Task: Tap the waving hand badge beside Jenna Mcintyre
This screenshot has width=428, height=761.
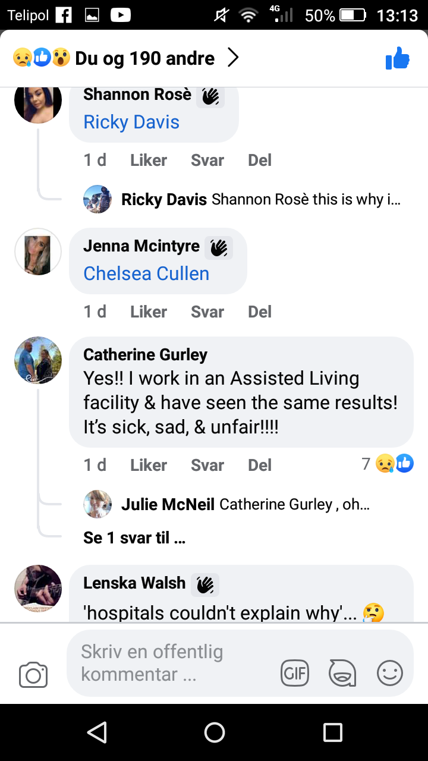Action: [219, 247]
